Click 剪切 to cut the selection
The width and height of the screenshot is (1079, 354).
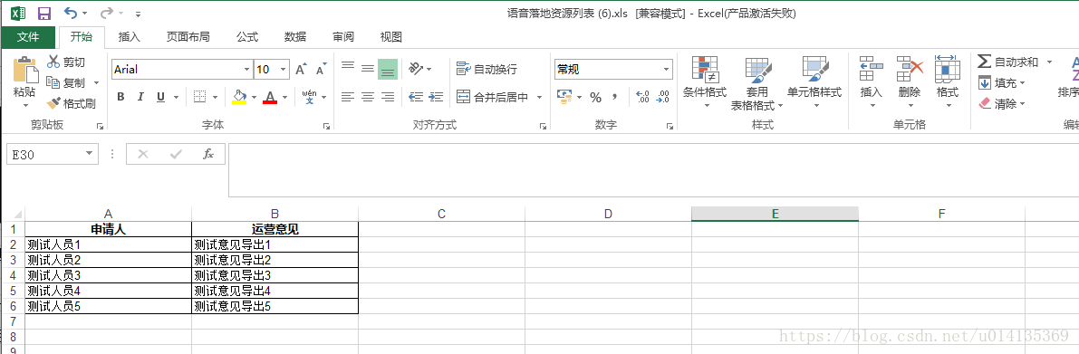point(66,62)
